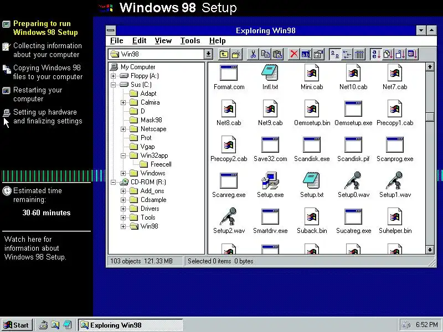Screen dimensions: 443x332
Task: Click the Up One Level folder icon
Action: coord(224,54)
